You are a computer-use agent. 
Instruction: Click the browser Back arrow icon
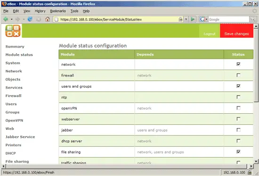coord(6,19)
